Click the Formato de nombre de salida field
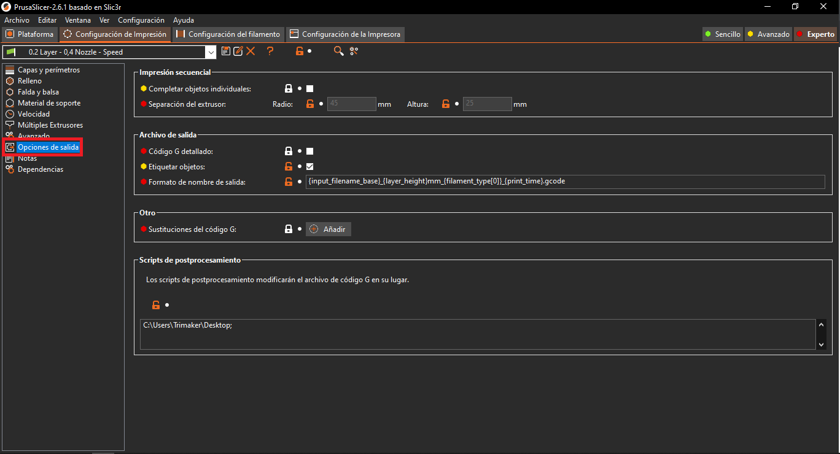 [565, 182]
